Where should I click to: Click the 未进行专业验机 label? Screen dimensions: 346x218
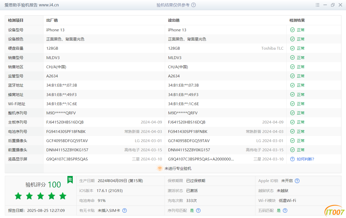pos(178,169)
